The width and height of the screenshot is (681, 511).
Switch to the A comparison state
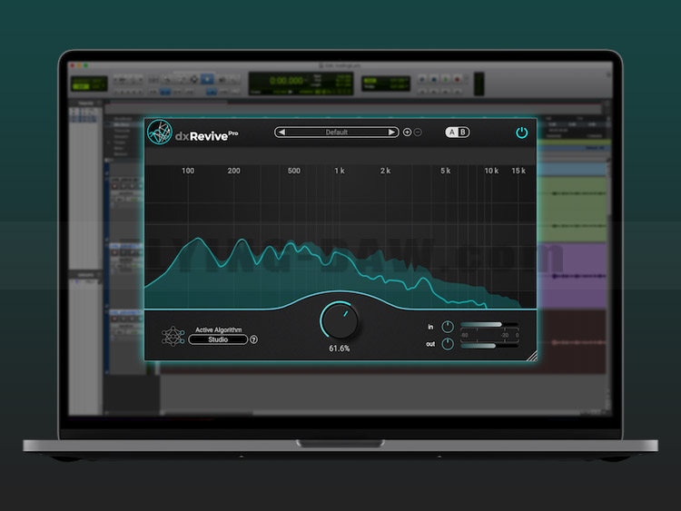pyautogui.click(x=452, y=132)
